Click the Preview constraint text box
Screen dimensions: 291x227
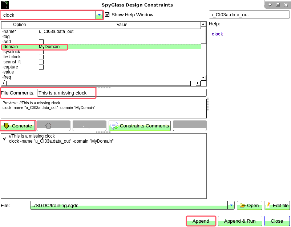pyautogui.click(x=104, y=109)
